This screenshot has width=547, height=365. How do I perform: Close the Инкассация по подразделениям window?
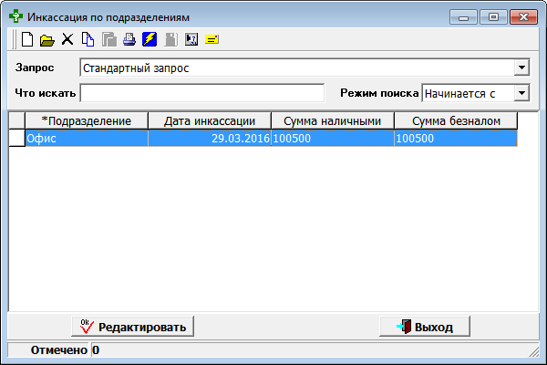(523, 16)
